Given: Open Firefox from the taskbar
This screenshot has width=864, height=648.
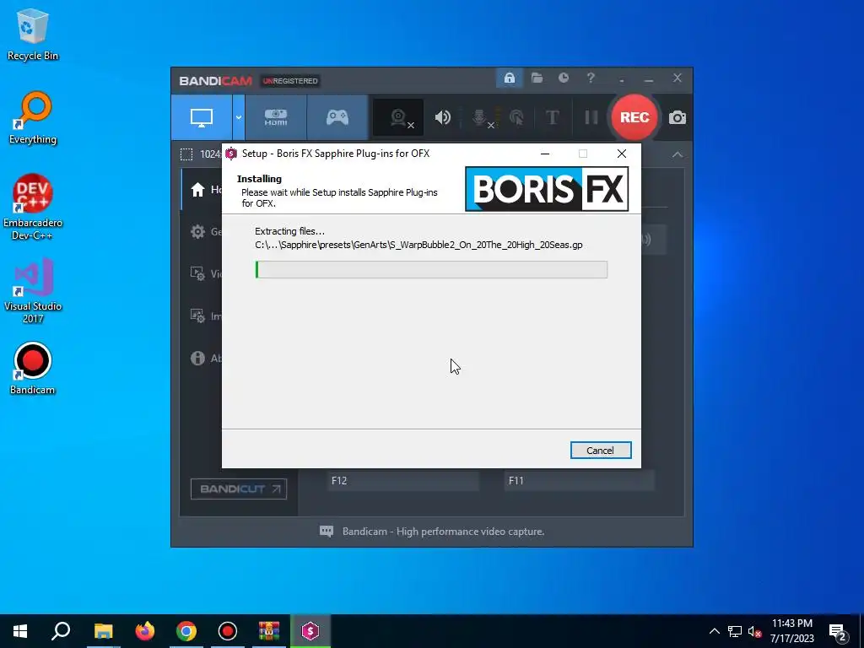Looking at the screenshot, I should tap(145, 631).
